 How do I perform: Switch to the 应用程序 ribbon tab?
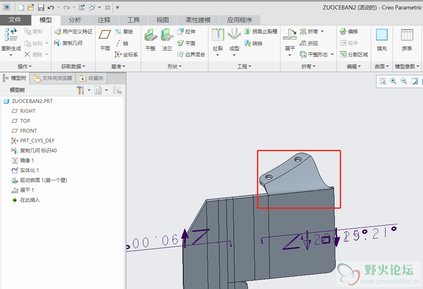pyautogui.click(x=240, y=20)
